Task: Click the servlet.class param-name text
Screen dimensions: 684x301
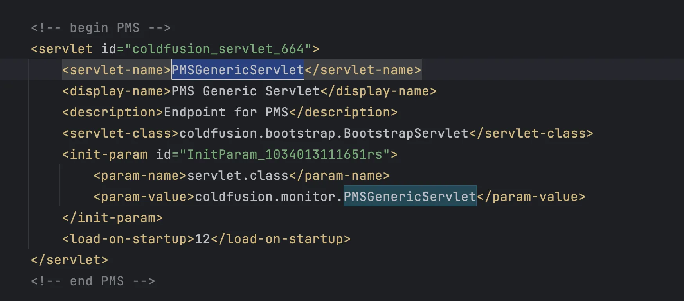Action: 238,176
